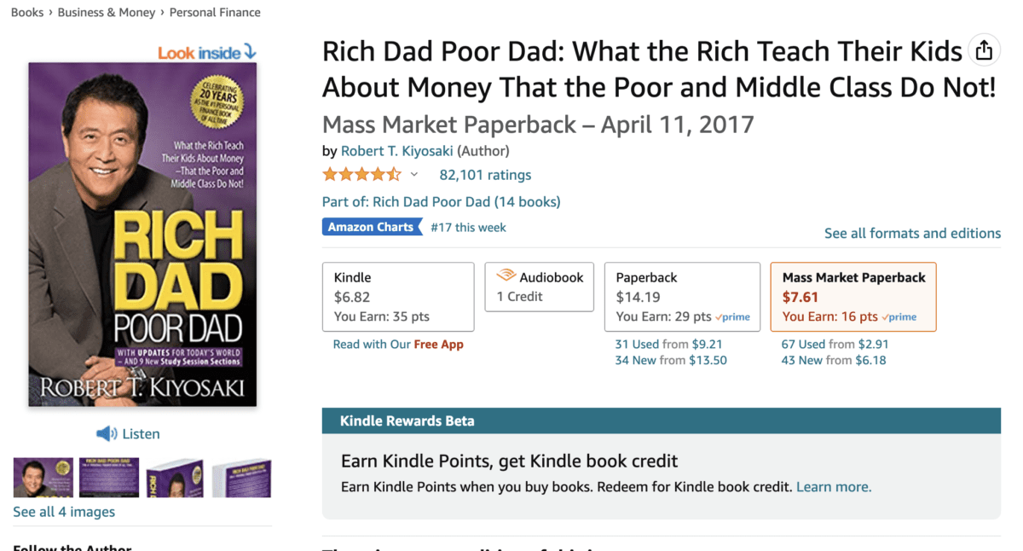Click the share icon beside the title
Viewport: 1023px width, 551px height.
coord(984,51)
